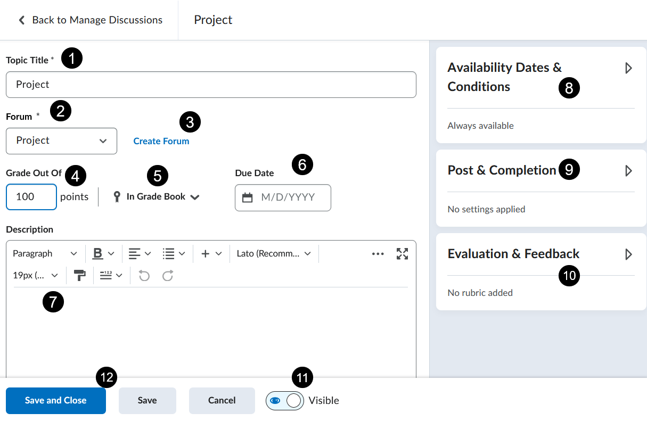Expand Availability Dates & Conditions panel
The height and width of the screenshot is (421, 647).
pyautogui.click(x=628, y=68)
